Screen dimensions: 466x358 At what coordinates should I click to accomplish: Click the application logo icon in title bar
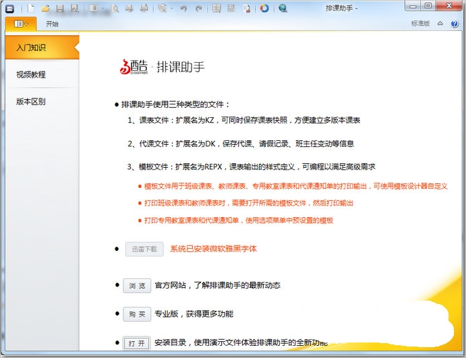tap(10, 9)
